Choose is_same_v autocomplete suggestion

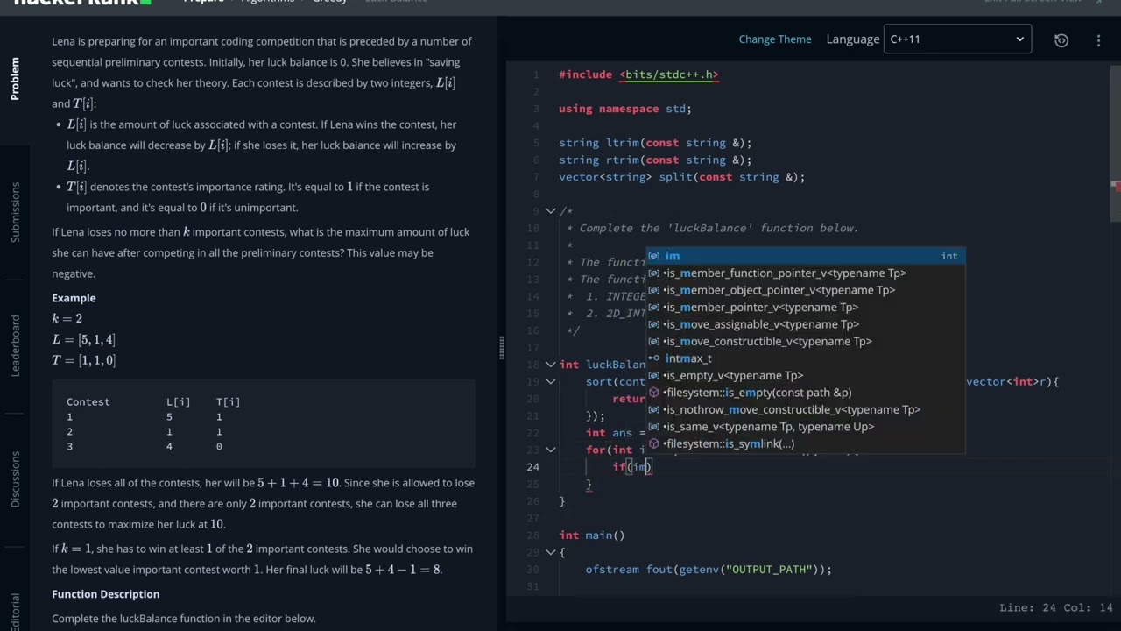tap(805, 427)
